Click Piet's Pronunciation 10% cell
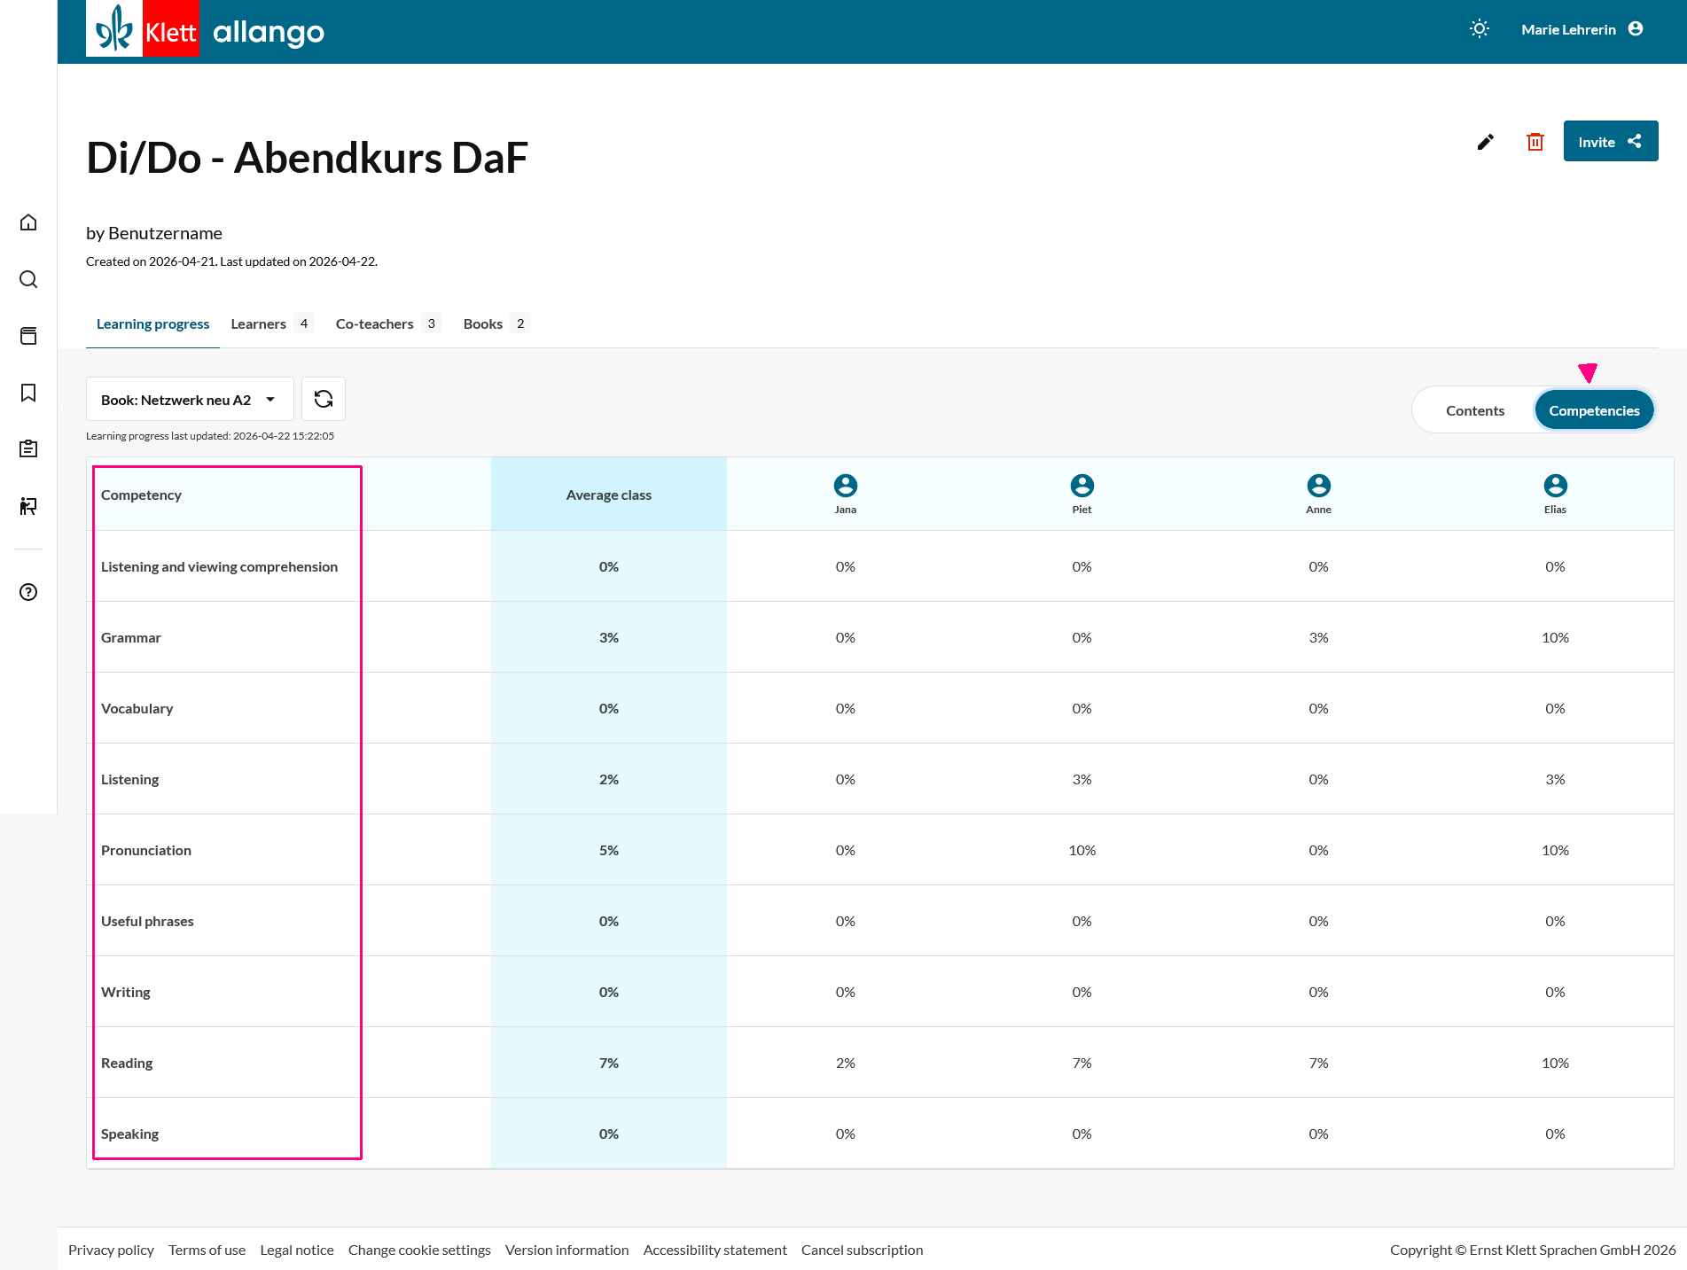Screen dimensions: 1687x1270 click(1082, 850)
